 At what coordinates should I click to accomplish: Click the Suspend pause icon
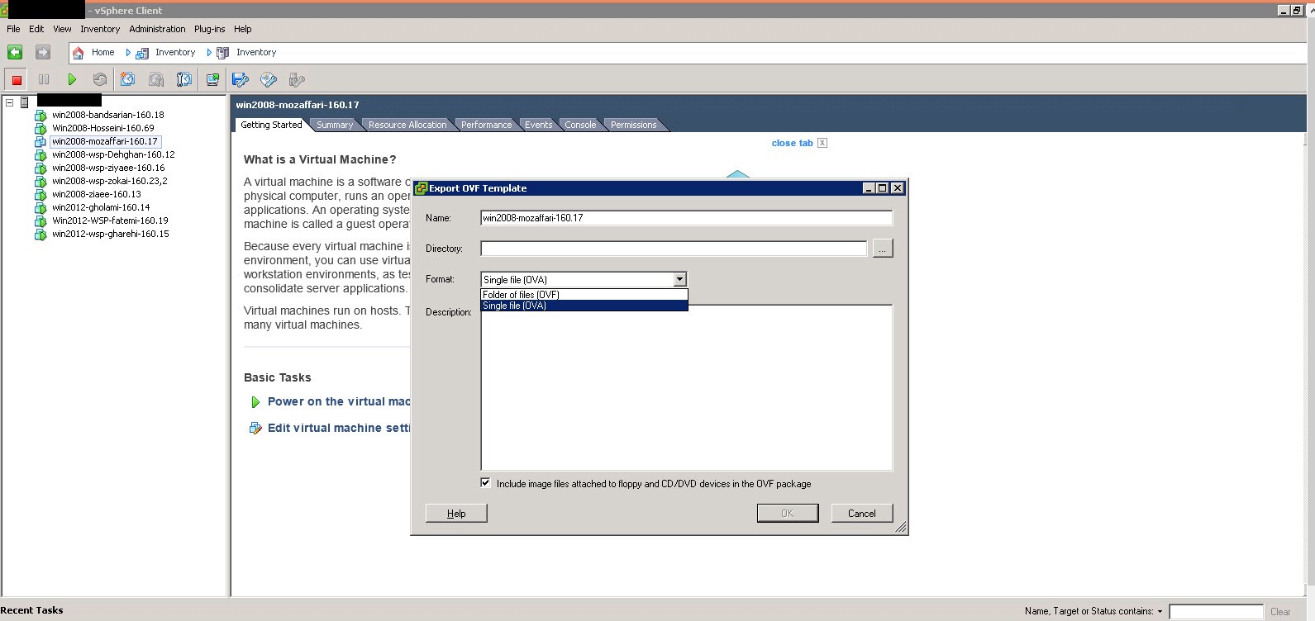coord(44,79)
